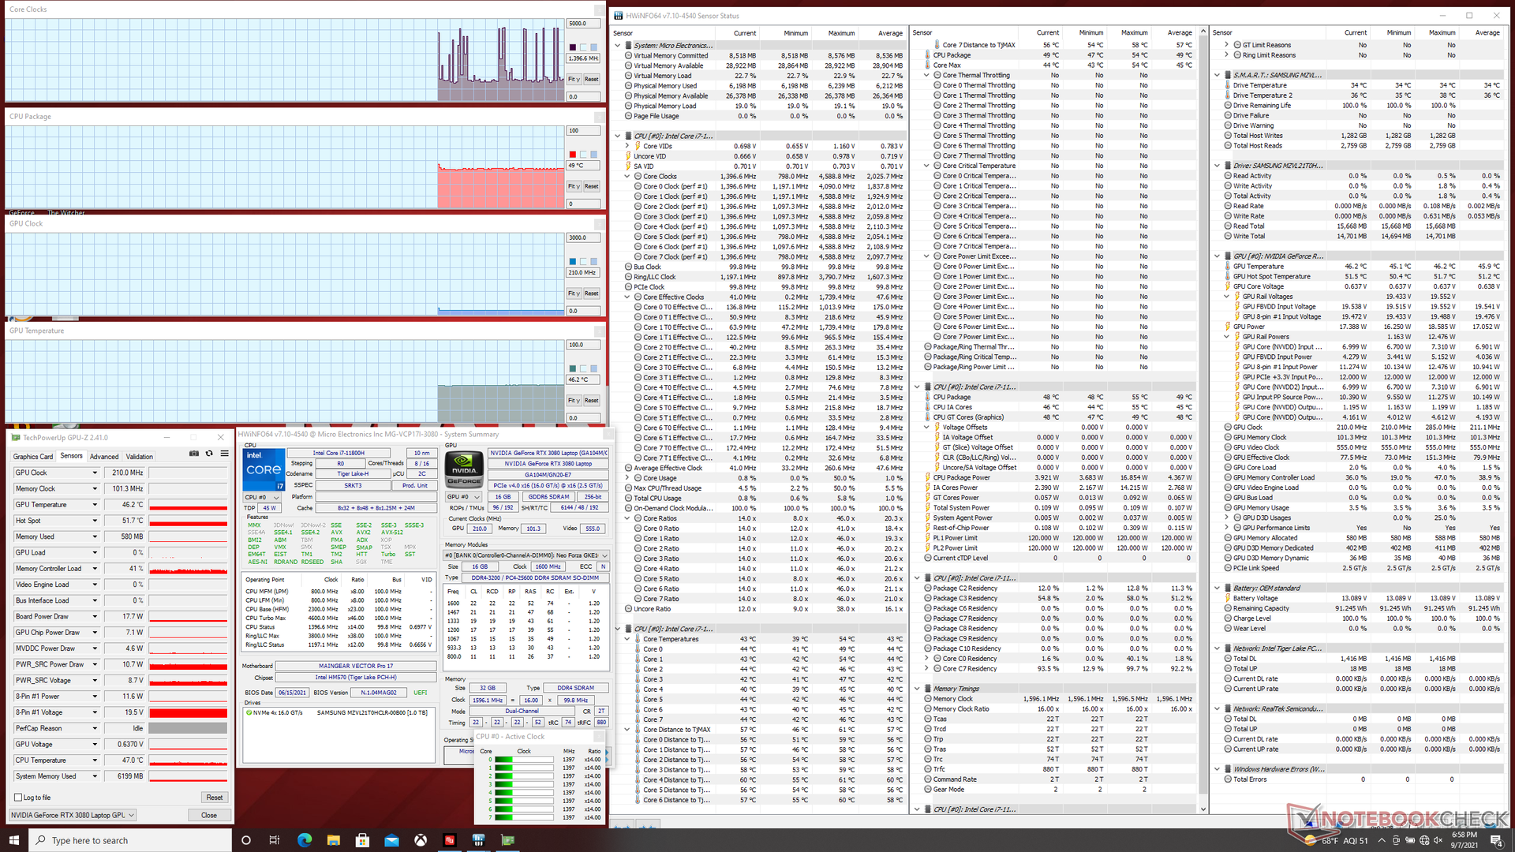
Task: Open the CPU #0 selector dropdown
Action: [264, 497]
